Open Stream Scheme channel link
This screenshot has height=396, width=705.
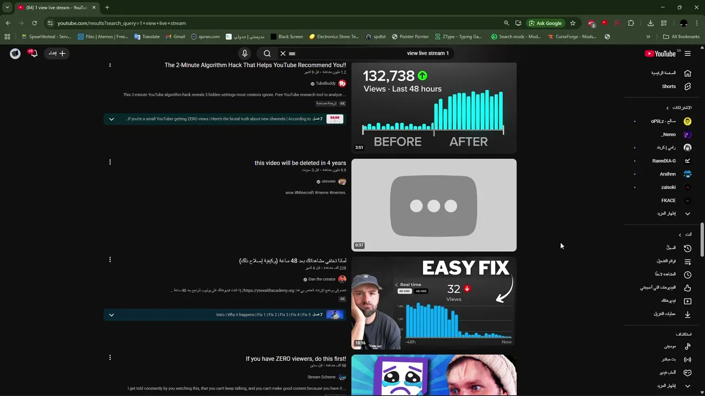click(322, 377)
